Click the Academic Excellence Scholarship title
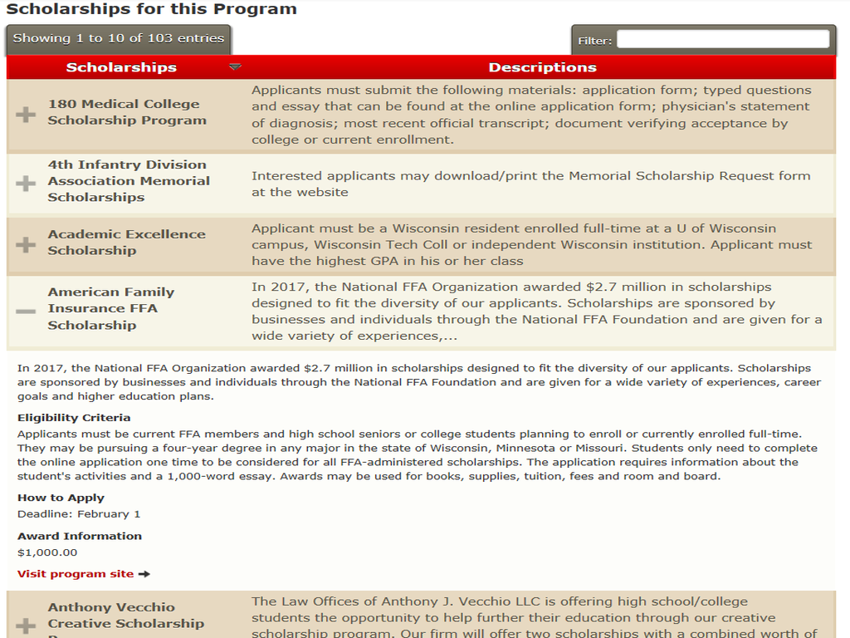Screen dimensions: 850x638 pyautogui.click(x=126, y=243)
